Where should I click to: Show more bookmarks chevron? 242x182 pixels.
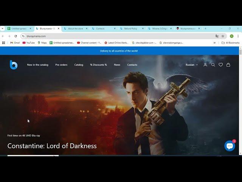coord(214,43)
